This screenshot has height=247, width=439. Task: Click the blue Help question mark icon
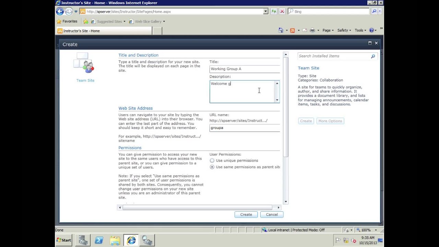[x=371, y=30]
